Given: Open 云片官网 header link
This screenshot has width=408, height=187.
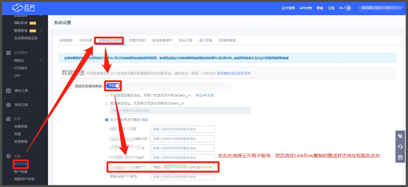Looking at the screenshot, I should click(x=288, y=8).
